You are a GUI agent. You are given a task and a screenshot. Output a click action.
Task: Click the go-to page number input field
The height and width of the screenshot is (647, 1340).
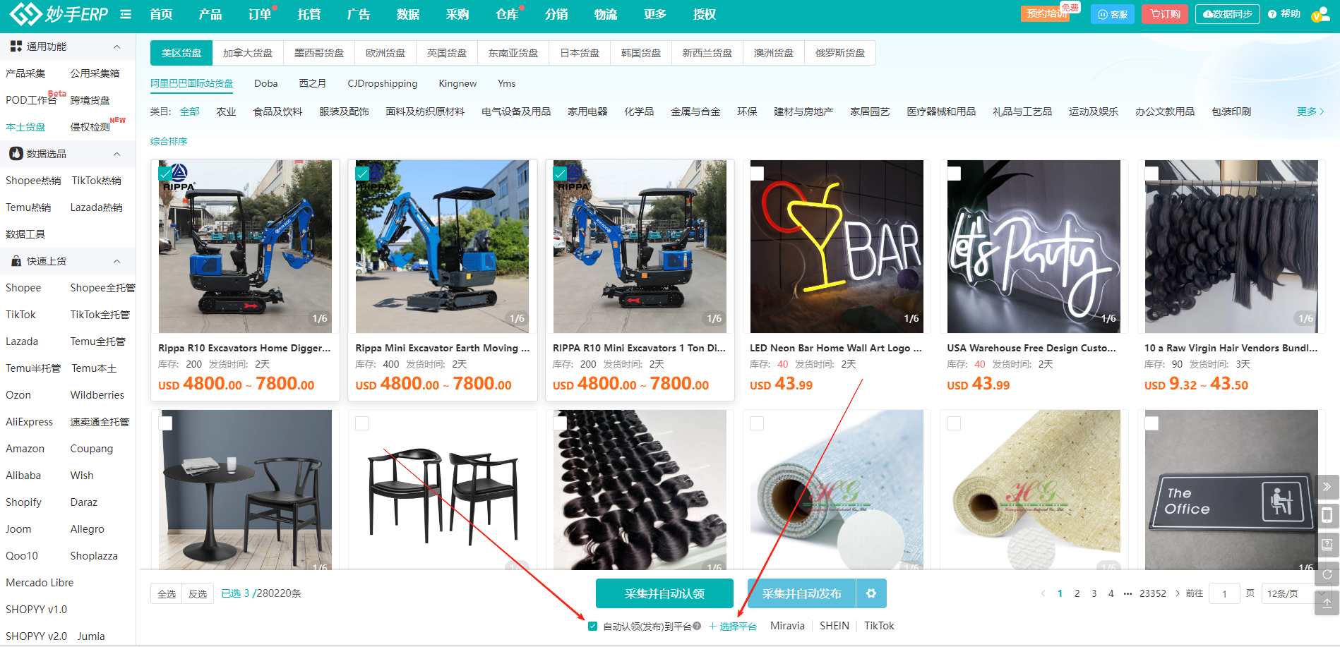[1225, 593]
